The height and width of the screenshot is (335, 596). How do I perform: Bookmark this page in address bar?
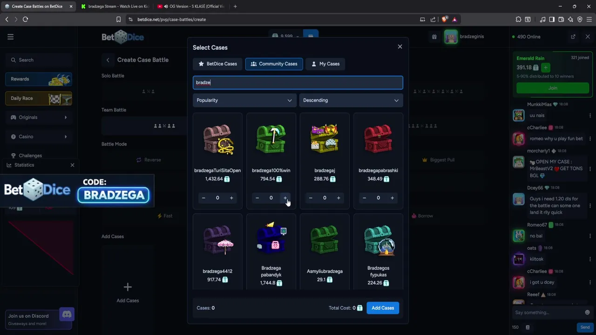click(x=118, y=20)
